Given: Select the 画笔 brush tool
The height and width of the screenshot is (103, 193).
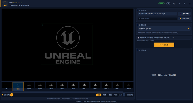Looking at the screenshot, I should pos(105,95).
